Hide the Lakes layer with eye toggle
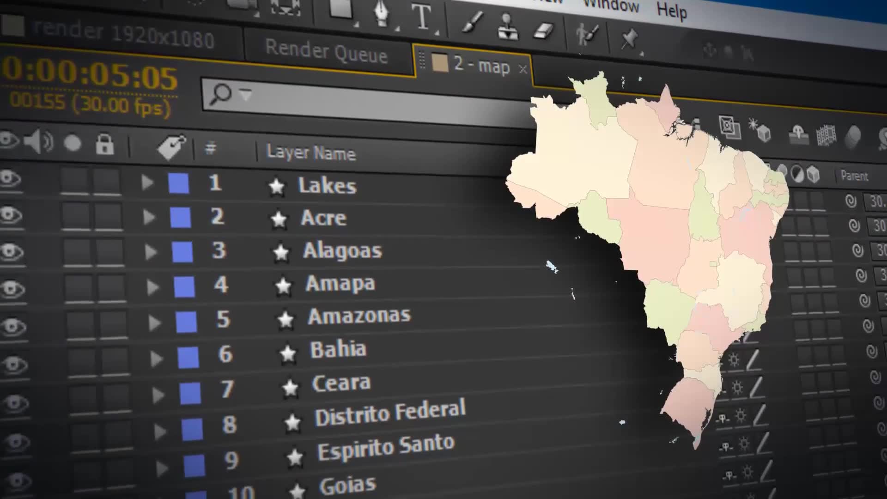The width and height of the screenshot is (887, 499). 10,178
